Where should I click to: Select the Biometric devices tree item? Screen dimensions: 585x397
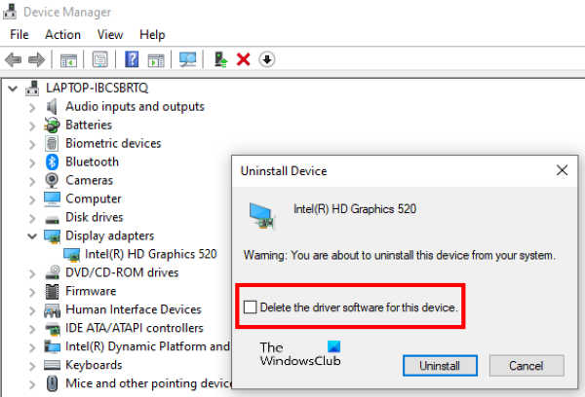tap(113, 143)
